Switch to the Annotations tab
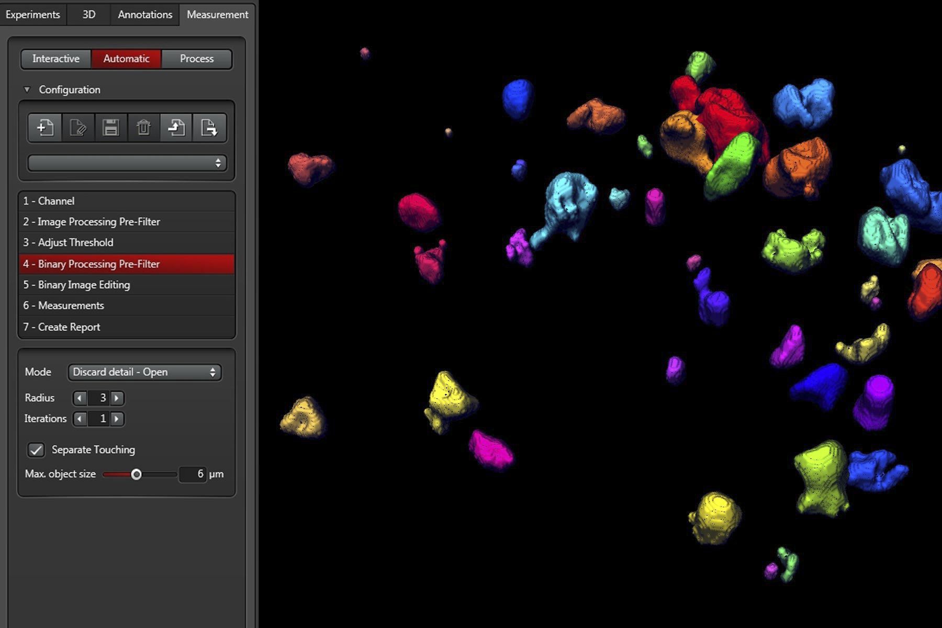The width and height of the screenshot is (942, 628). coord(145,15)
